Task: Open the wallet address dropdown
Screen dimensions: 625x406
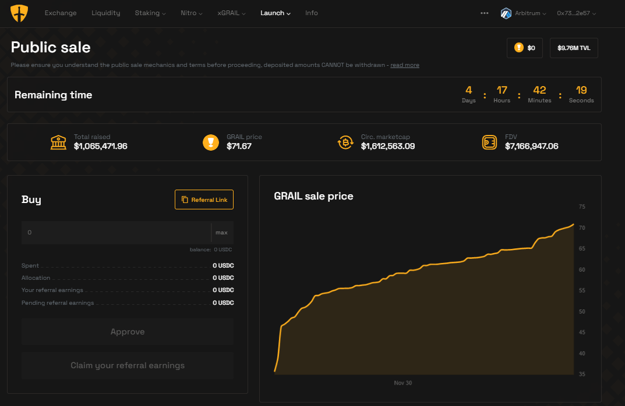Action: [x=576, y=13]
